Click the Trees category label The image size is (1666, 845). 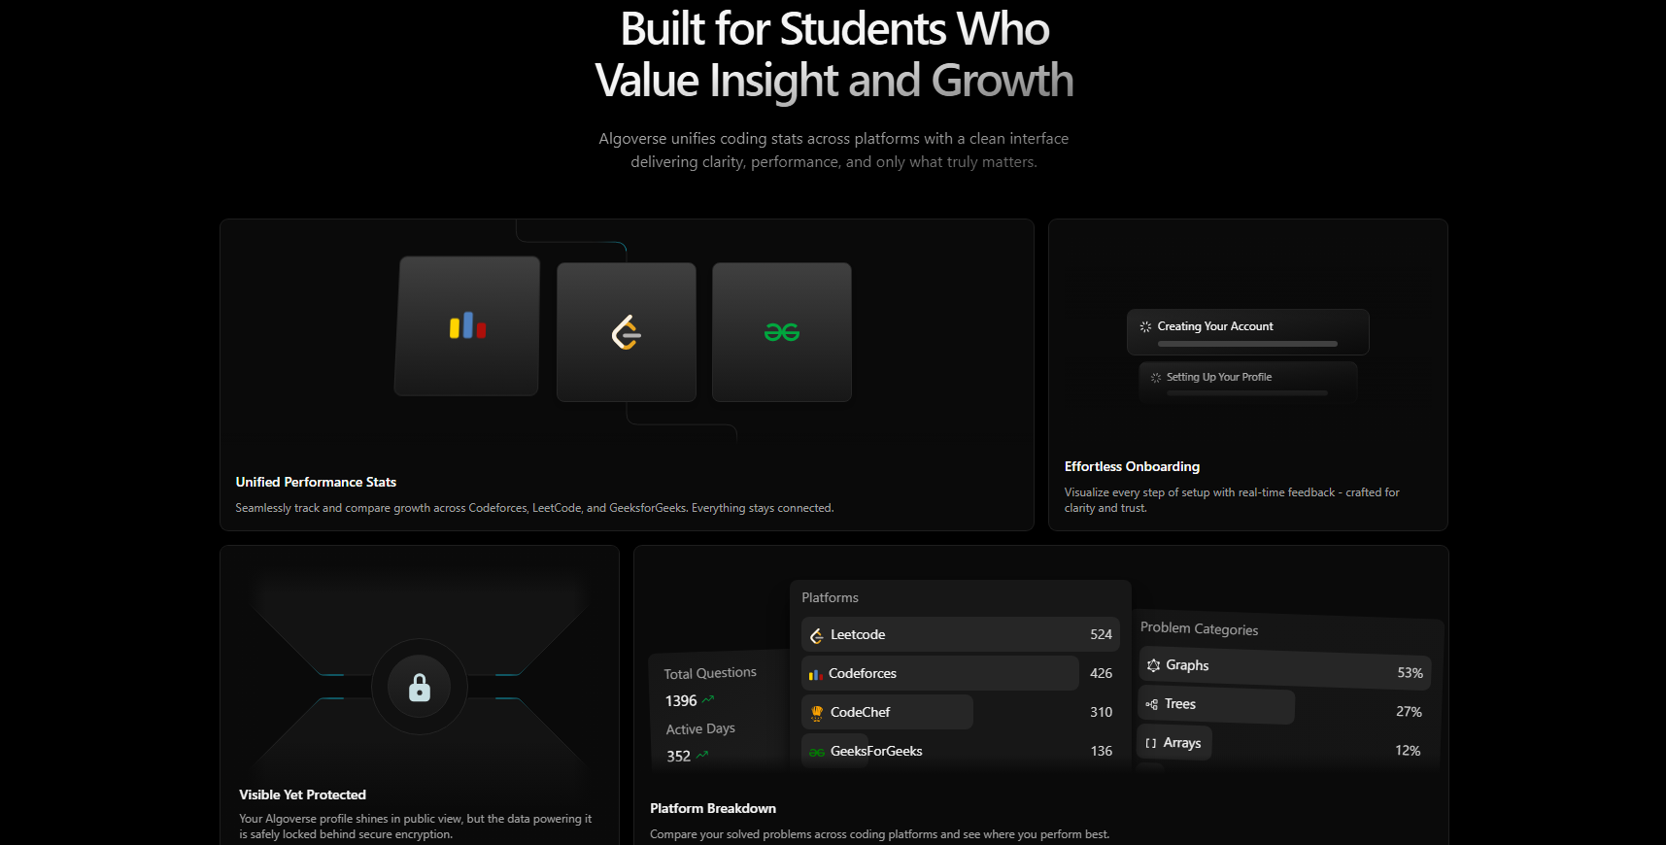click(1180, 704)
